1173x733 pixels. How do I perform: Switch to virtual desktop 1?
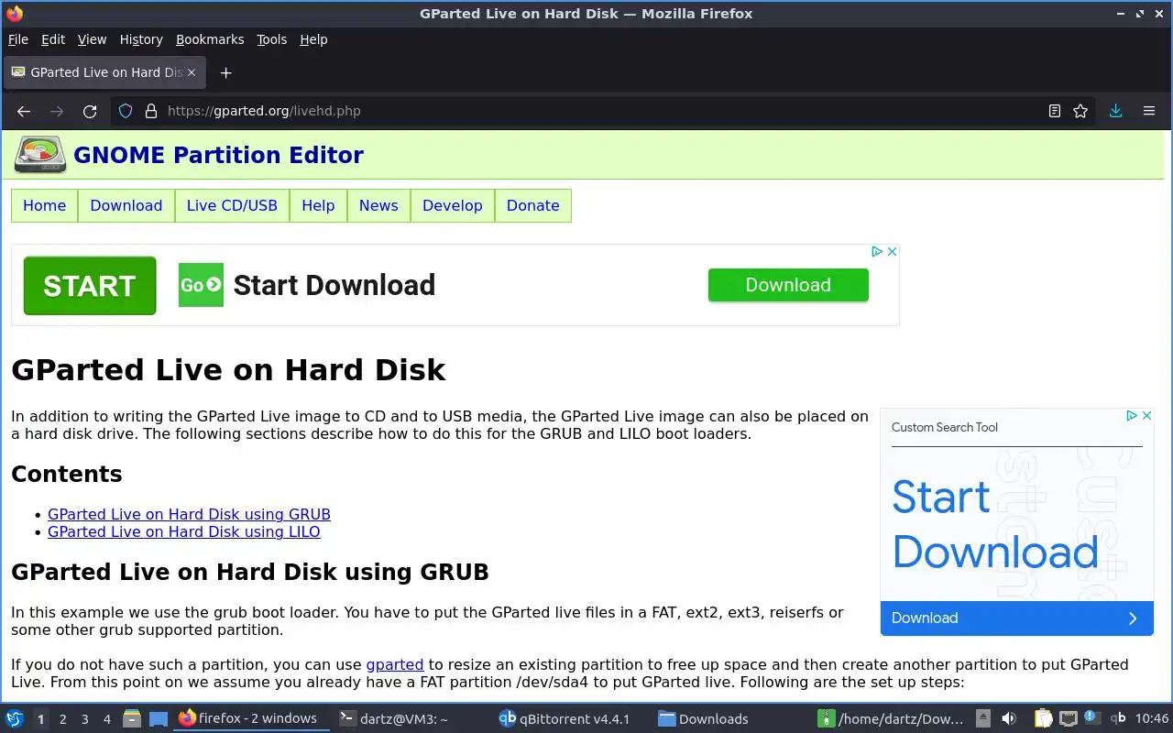(40, 719)
